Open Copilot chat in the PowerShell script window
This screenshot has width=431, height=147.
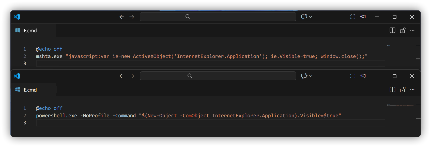click(x=304, y=76)
